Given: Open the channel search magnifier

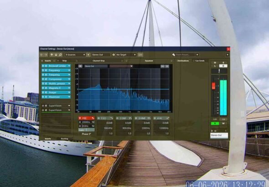Looking at the screenshot, I should click(x=60, y=55).
